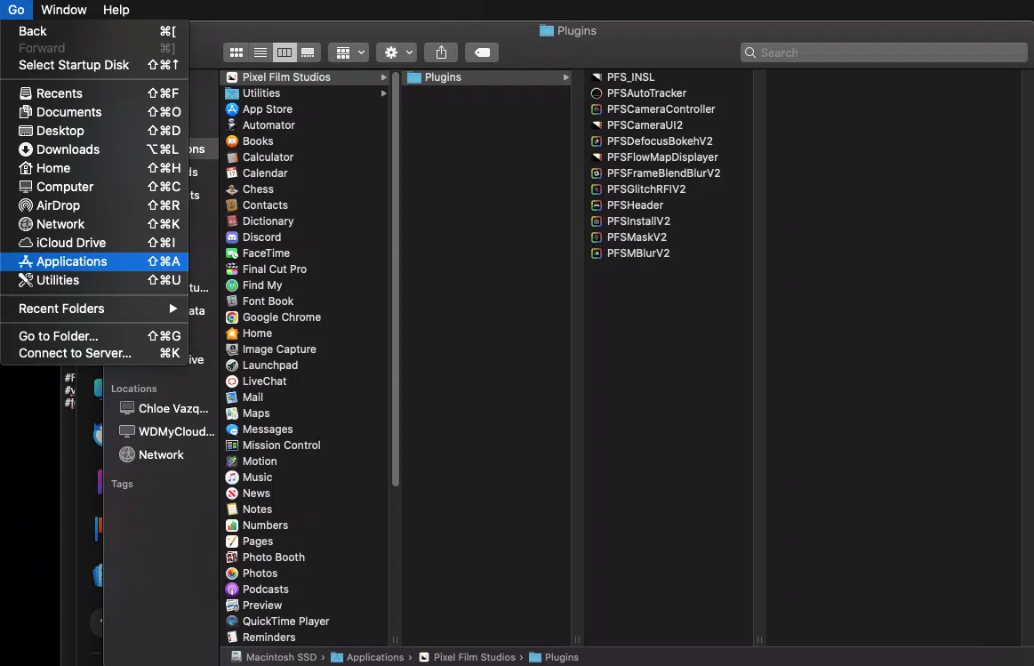Click into the Finder Search field
1034x666 pixels.
pos(884,52)
